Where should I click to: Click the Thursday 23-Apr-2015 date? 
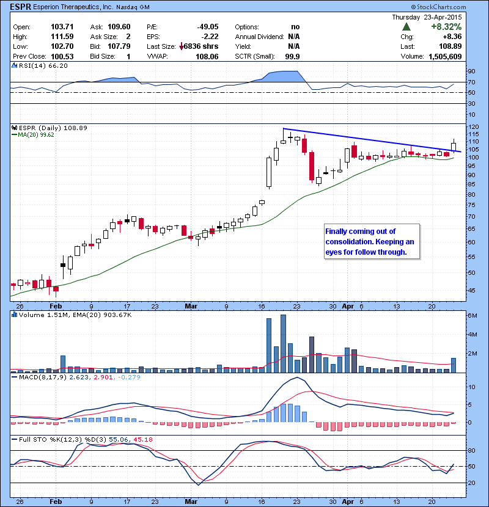[427, 17]
